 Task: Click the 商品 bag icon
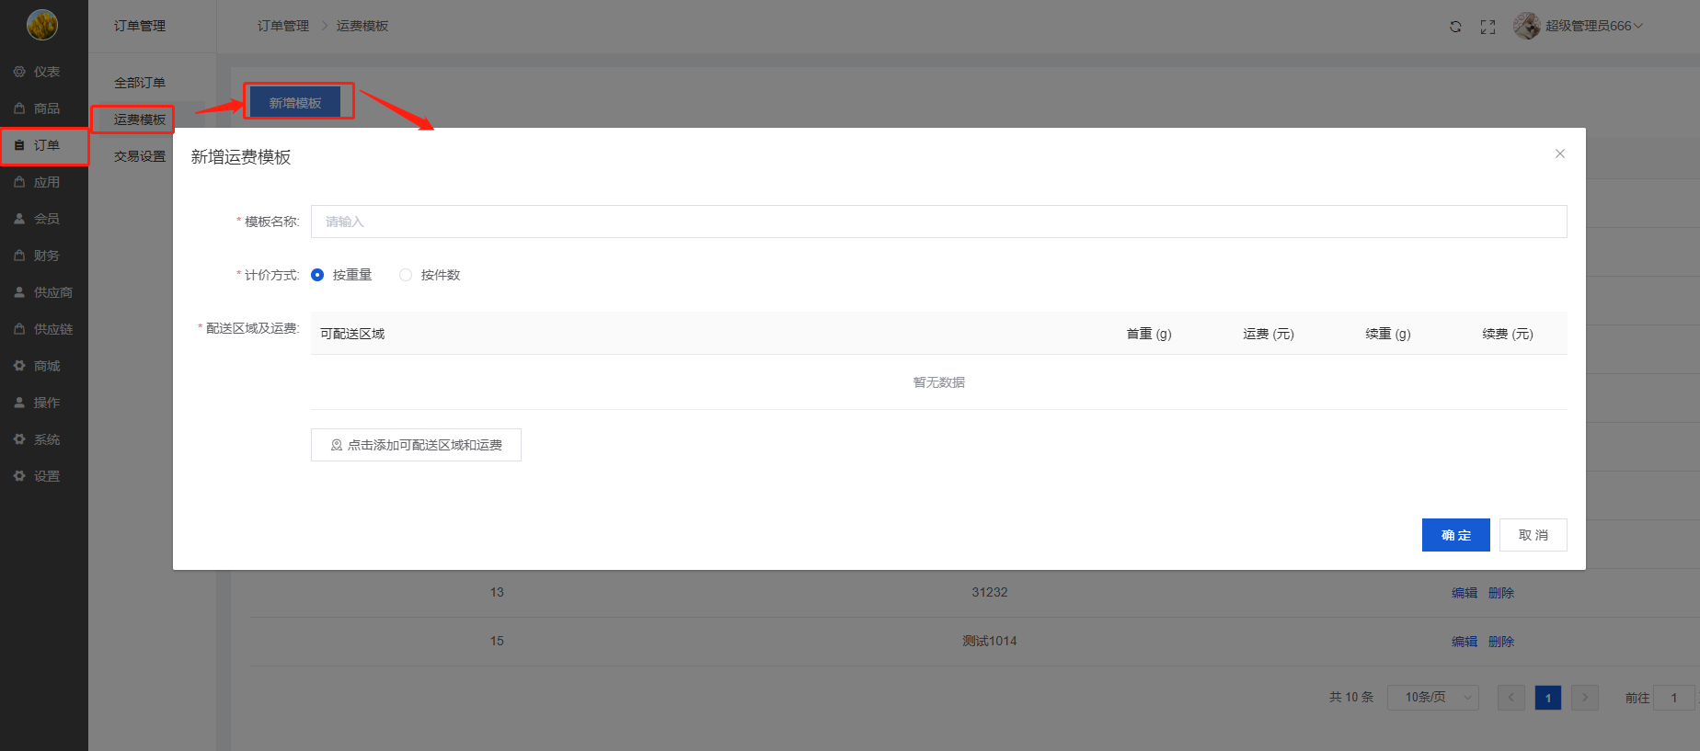click(19, 108)
